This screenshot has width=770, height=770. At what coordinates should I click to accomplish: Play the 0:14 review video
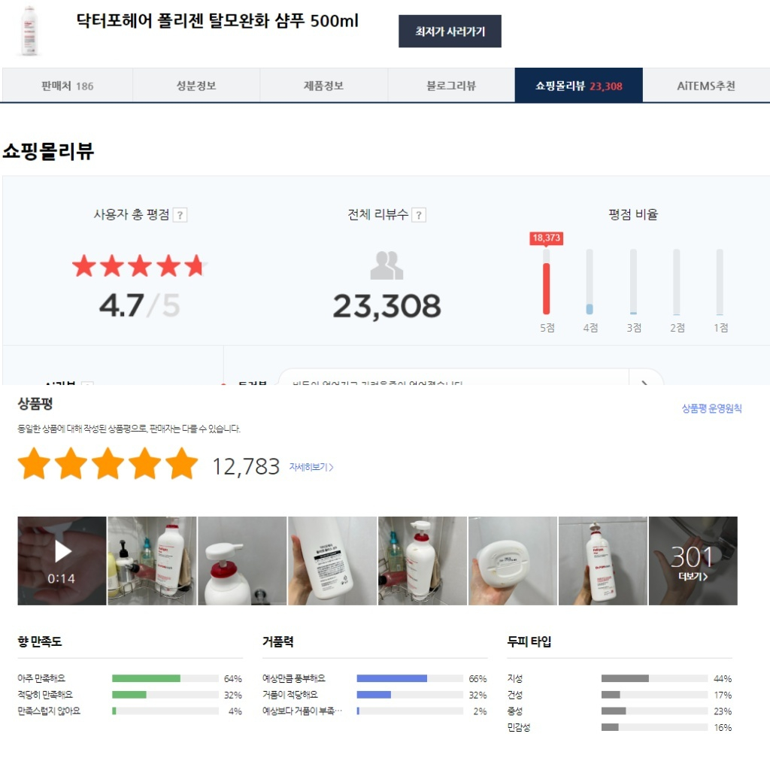pyautogui.click(x=62, y=561)
